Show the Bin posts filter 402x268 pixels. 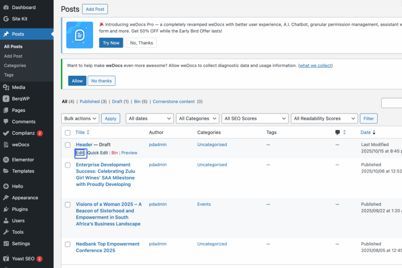(x=137, y=102)
